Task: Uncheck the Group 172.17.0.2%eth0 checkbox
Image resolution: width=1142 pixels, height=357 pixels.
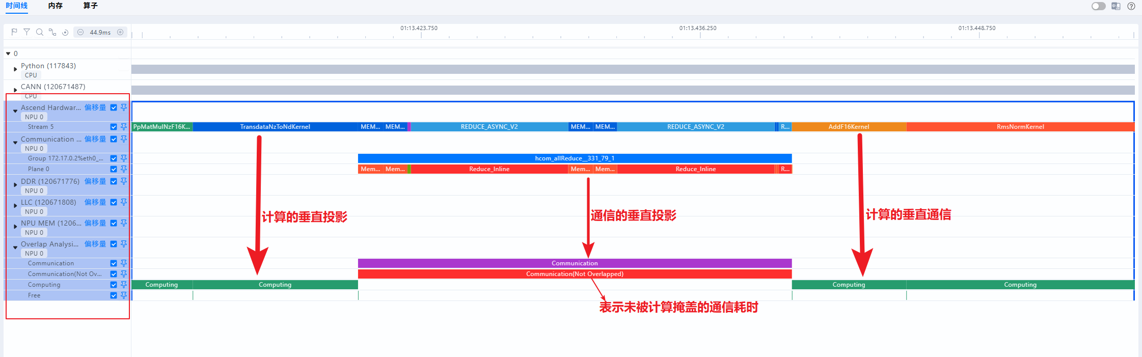Action: (114, 158)
